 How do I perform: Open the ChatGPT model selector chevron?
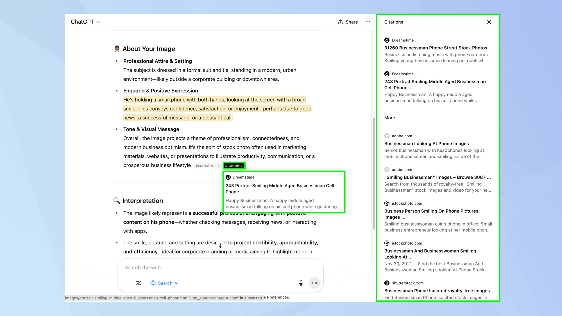(98, 22)
